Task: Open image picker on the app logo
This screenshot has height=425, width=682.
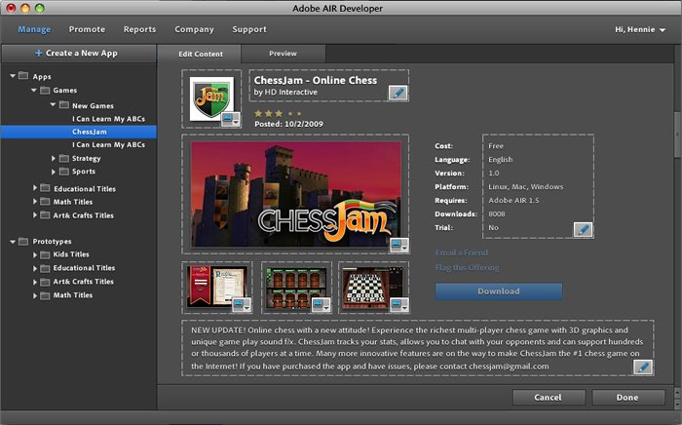Action: coord(231,120)
